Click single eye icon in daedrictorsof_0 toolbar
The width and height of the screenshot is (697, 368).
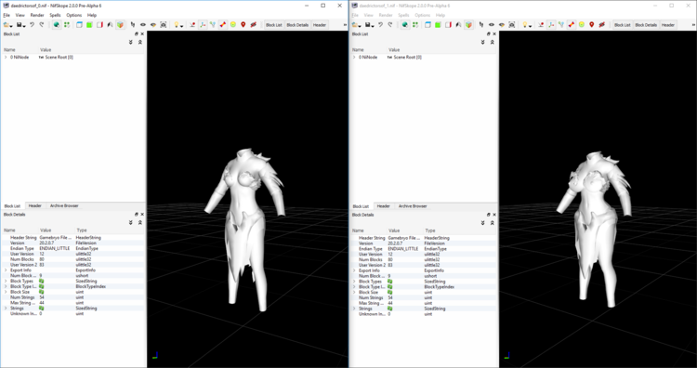click(x=143, y=25)
